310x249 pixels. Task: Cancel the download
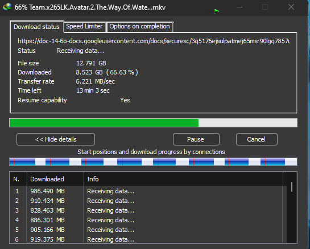pos(257,139)
